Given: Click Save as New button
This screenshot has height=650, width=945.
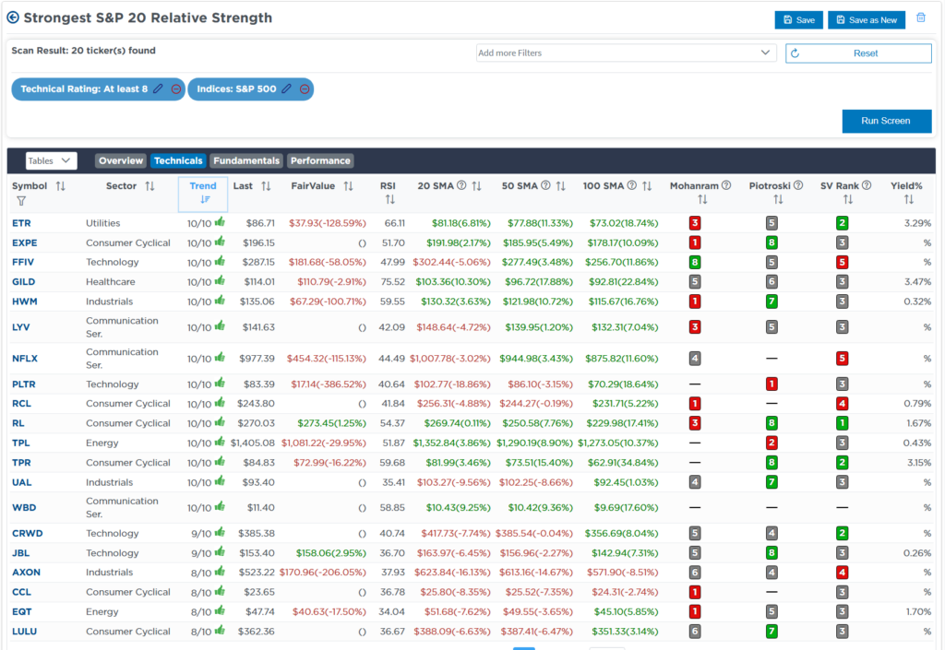Looking at the screenshot, I should click(x=867, y=20).
